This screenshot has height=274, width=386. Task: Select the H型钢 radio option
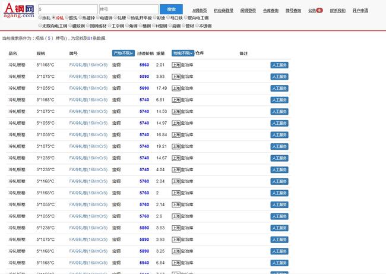154,26
